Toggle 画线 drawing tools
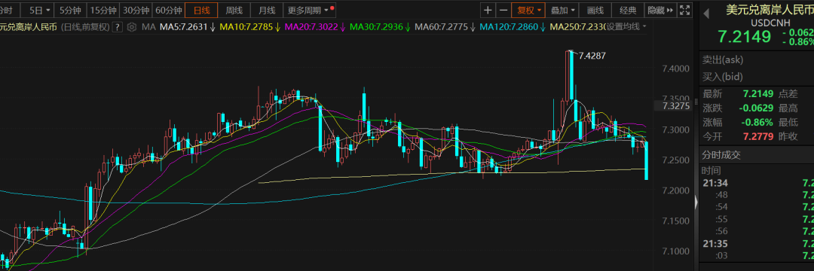The height and width of the screenshot is (271, 814). coord(595,10)
